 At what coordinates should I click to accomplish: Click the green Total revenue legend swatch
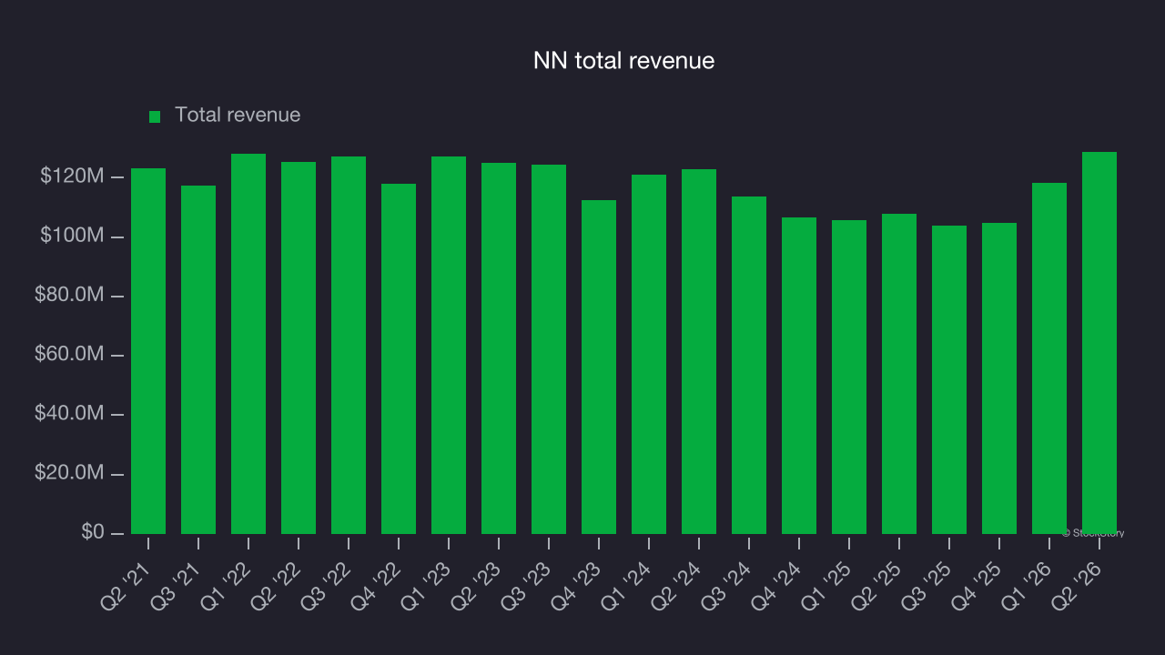[x=155, y=116]
